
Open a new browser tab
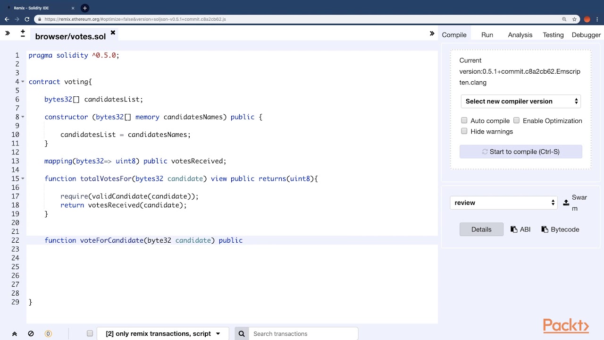click(x=85, y=8)
